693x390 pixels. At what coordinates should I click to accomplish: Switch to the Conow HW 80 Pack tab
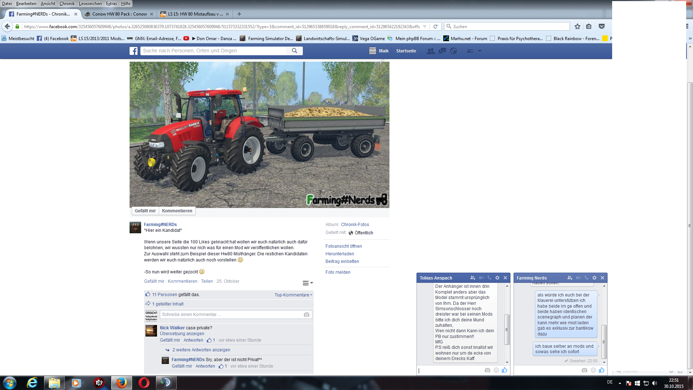click(119, 14)
